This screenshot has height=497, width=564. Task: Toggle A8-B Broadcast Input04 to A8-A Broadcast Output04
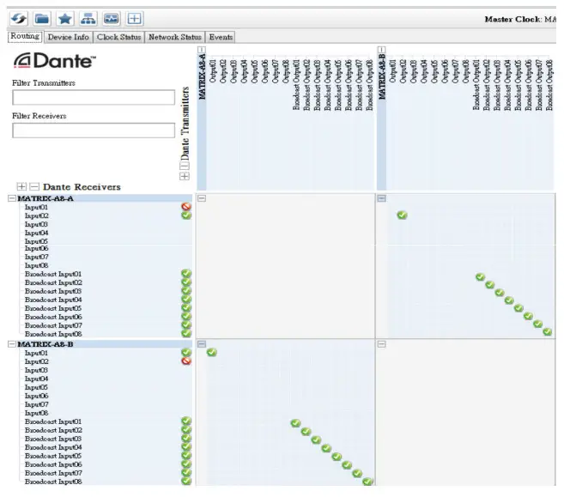(x=326, y=448)
